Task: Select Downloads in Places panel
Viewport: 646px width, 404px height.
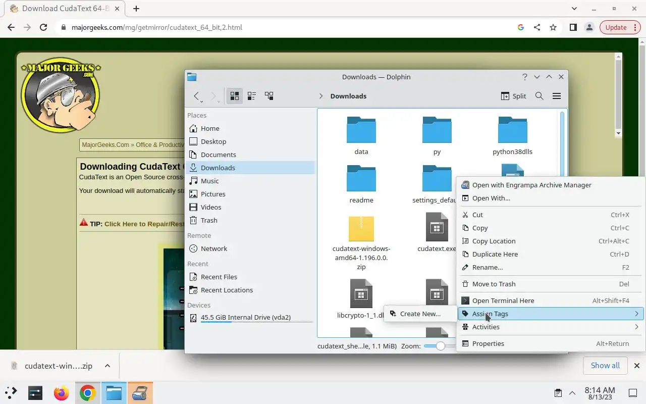Action: (x=250, y=168)
